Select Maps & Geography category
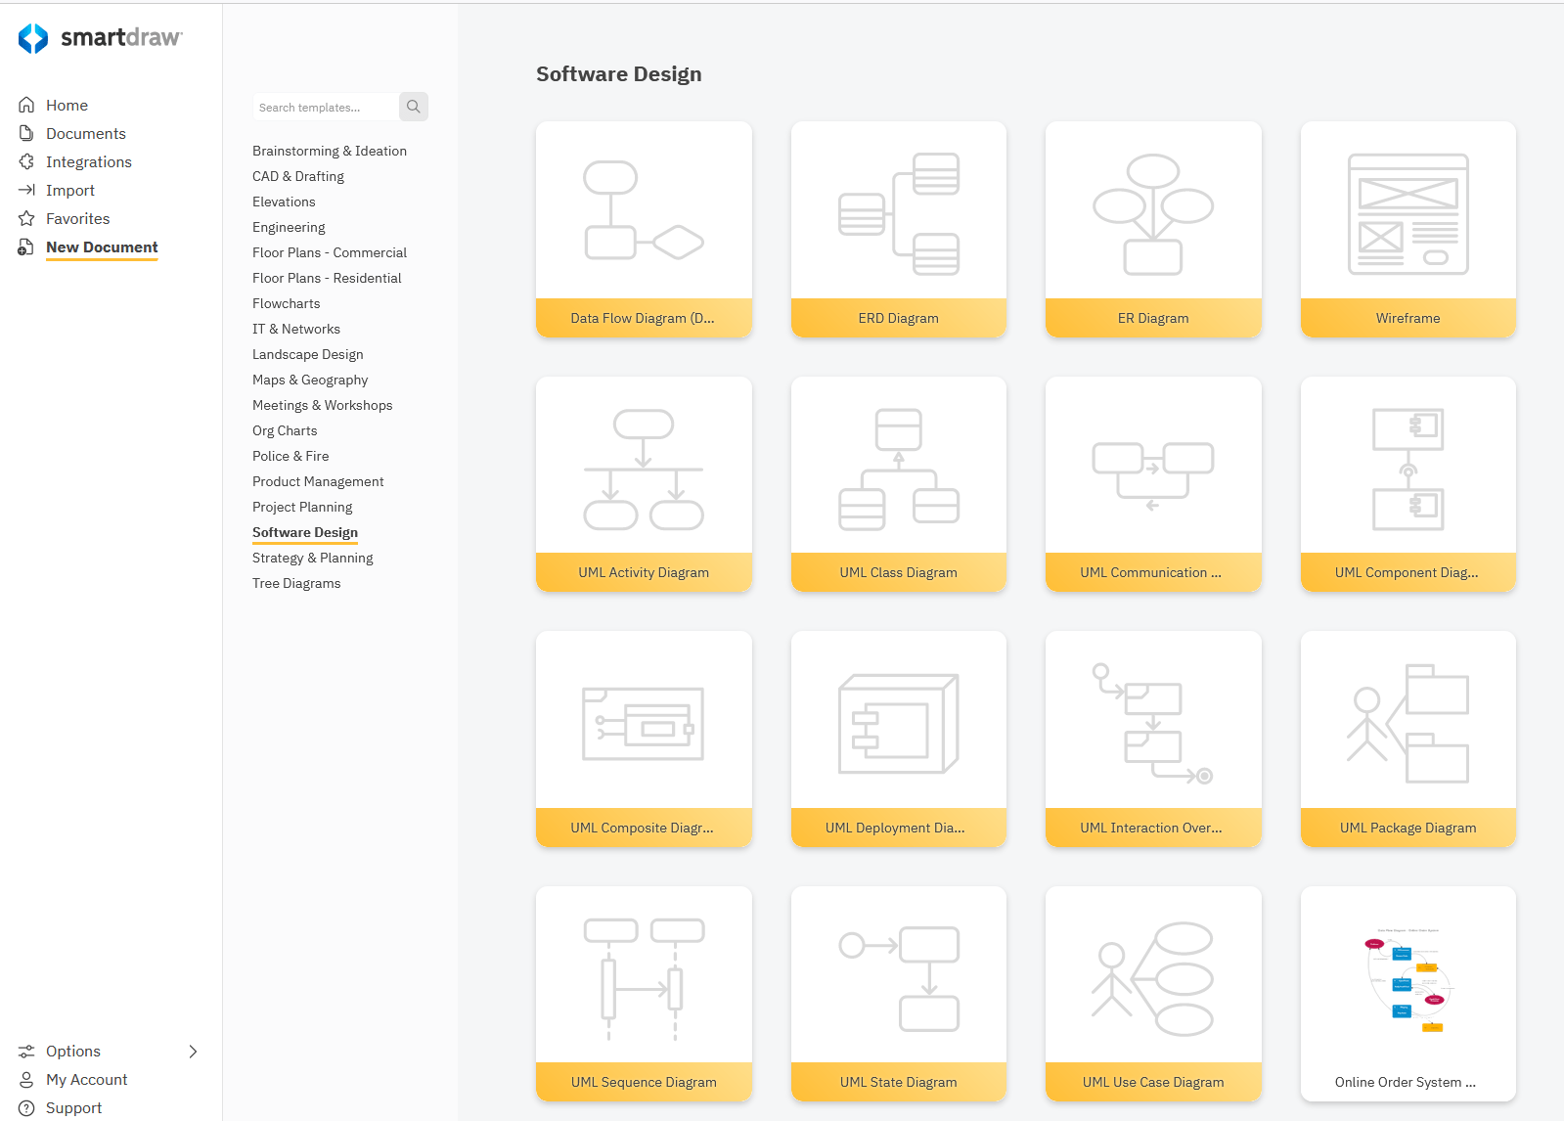Image resolution: width=1564 pixels, height=1121 pixels. coord(310,380)
